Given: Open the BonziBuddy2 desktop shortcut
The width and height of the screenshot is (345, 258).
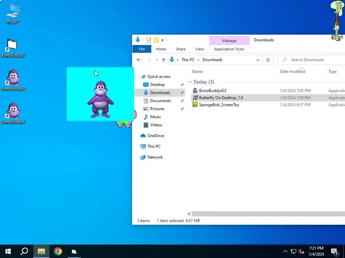Looking at the screenshot, I should click(13, 48).
